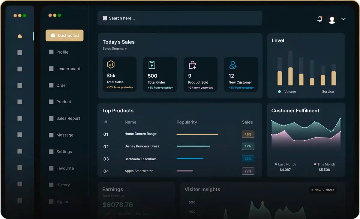Image resolution: width=360 pixels, height=219 pixels.
Task: Open the Favourite menu item
Action: [61, 168]
